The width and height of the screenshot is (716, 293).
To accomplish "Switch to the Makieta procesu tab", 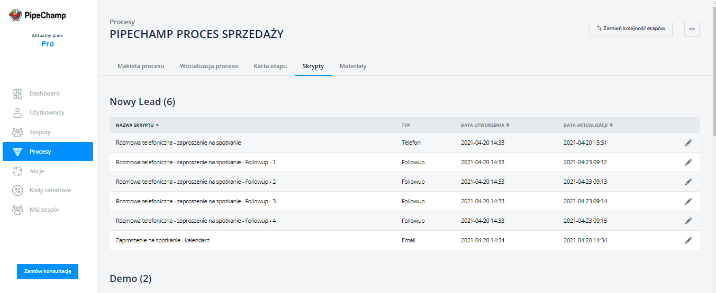I will coord(140,67).
